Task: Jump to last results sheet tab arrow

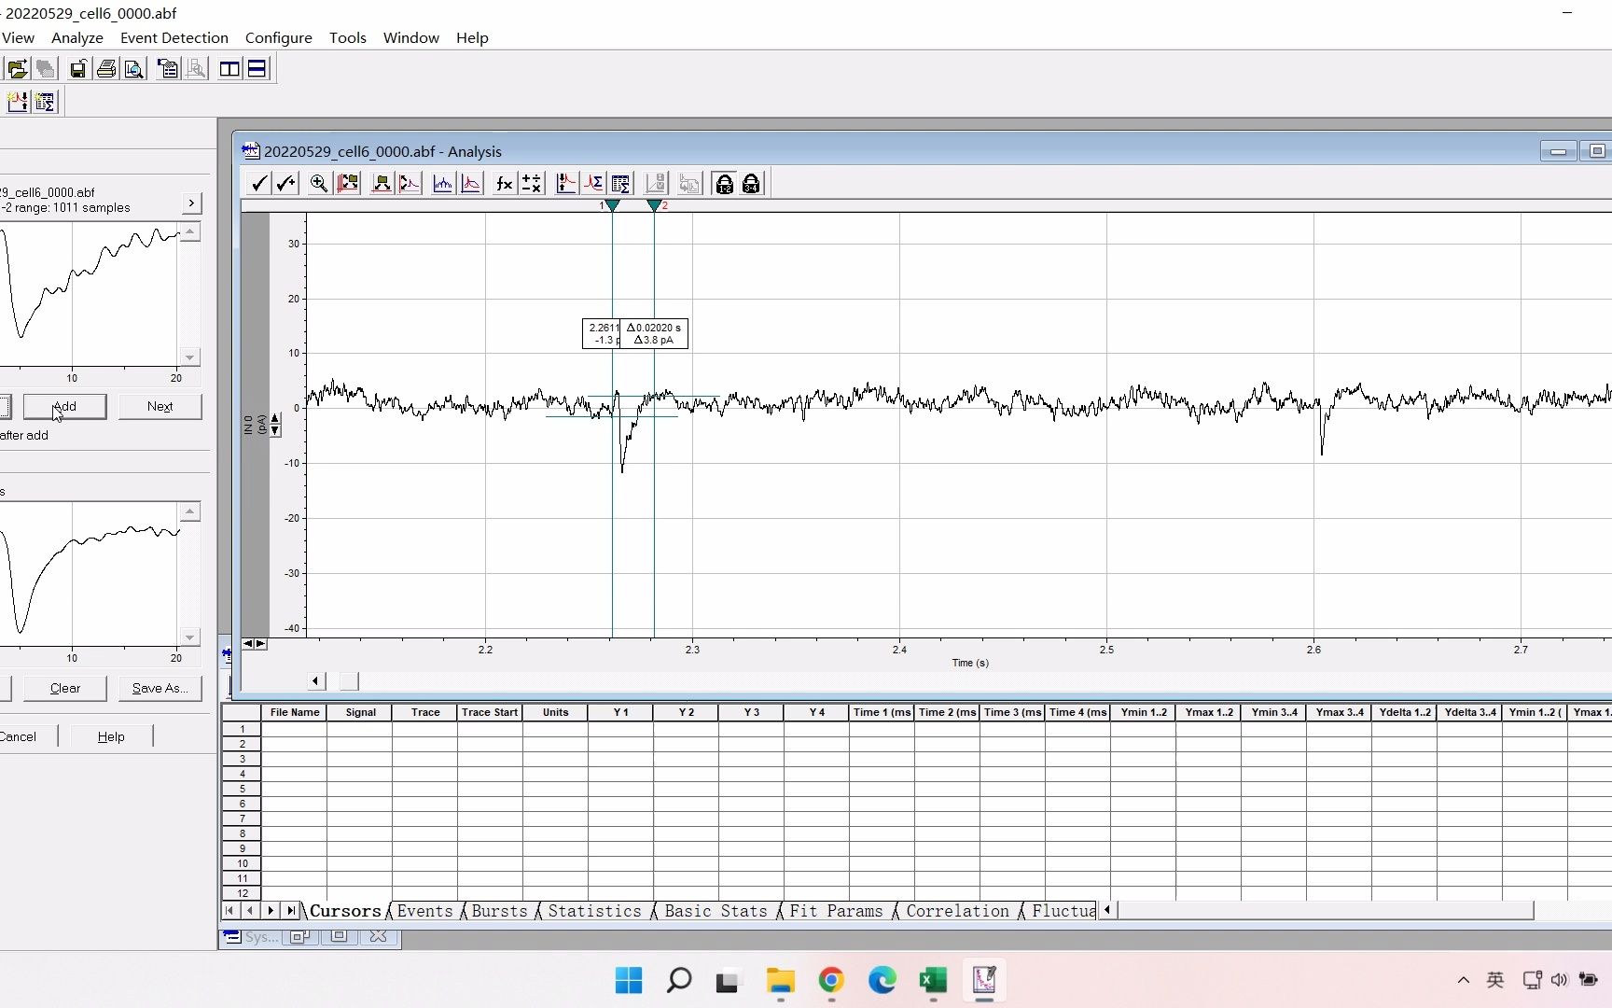Action: [291, 911]
